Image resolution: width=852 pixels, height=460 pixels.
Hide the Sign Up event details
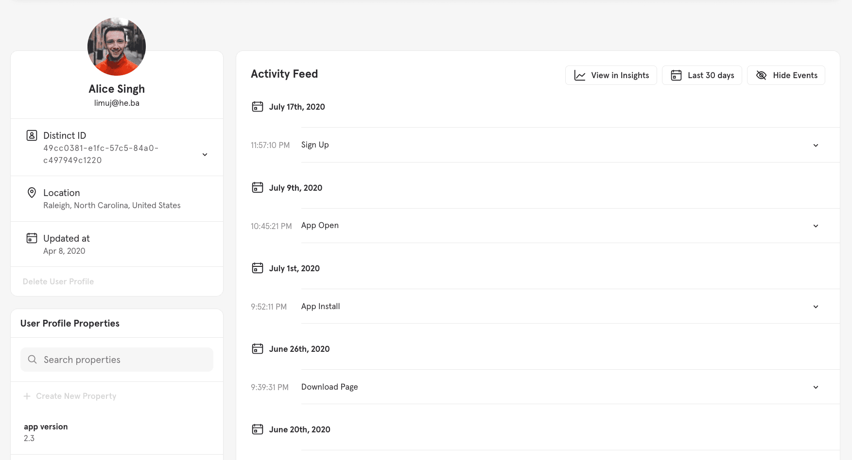[816, 145]
